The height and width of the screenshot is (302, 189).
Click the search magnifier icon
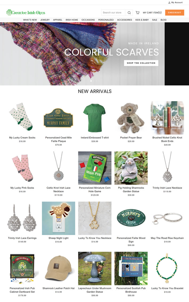129,13
